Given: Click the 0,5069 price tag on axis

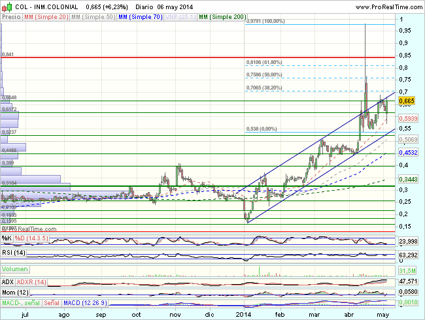Looking at the screenshot, I should click(x=407, y=140).
